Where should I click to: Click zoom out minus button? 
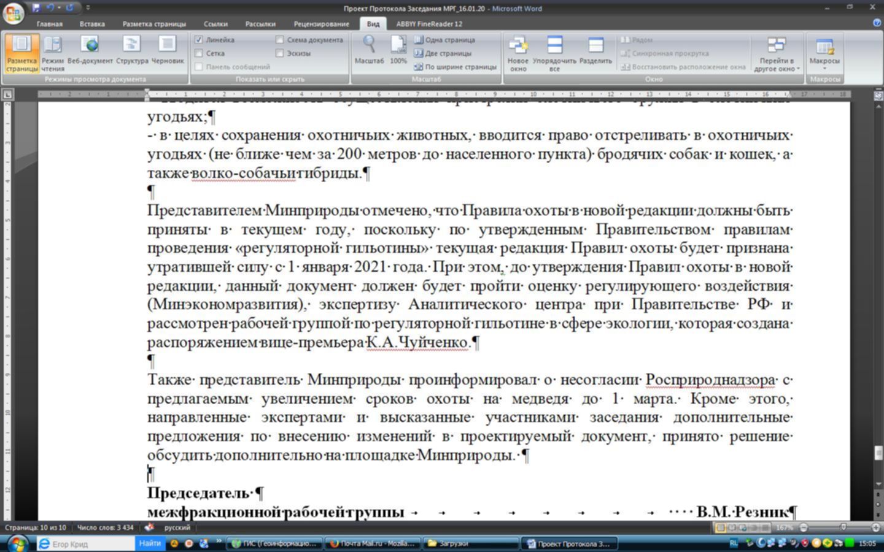point(803,527)
